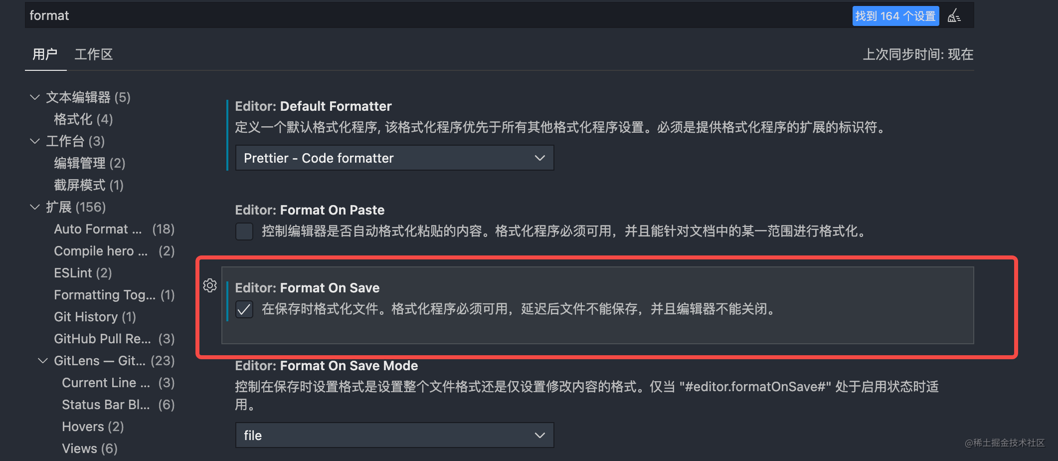1058x461 pixels.
Task: Collapse the 工作台 tree section
Action: click(x=35, y=141)
